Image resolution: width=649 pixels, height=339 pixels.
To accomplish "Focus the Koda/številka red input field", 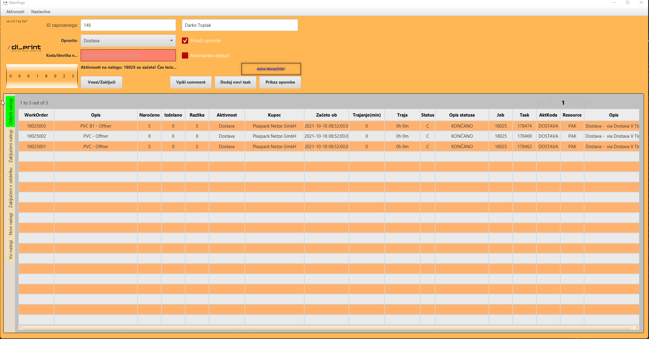I will (128, 56).
